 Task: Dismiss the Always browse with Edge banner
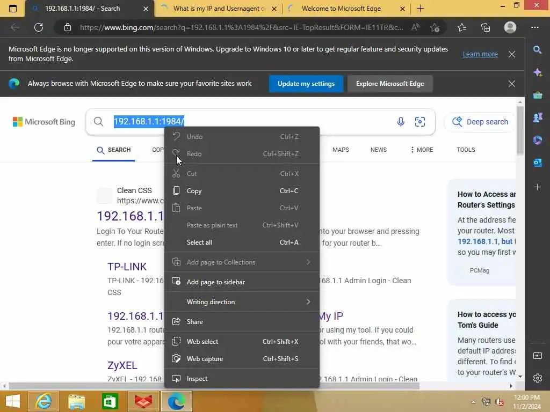coord(512,84)
